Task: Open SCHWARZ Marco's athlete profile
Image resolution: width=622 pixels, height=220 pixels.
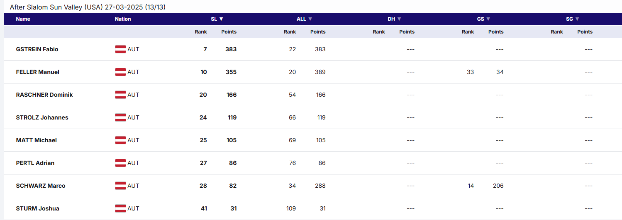Action: 41,186
